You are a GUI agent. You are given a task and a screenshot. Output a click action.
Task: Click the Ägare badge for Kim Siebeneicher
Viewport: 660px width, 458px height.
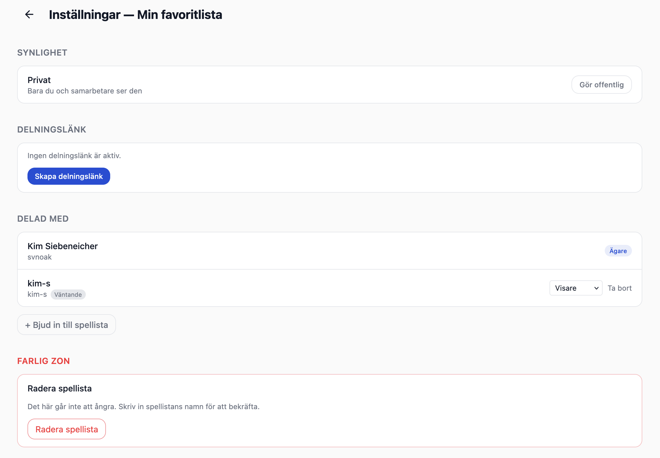coord(618,251)
